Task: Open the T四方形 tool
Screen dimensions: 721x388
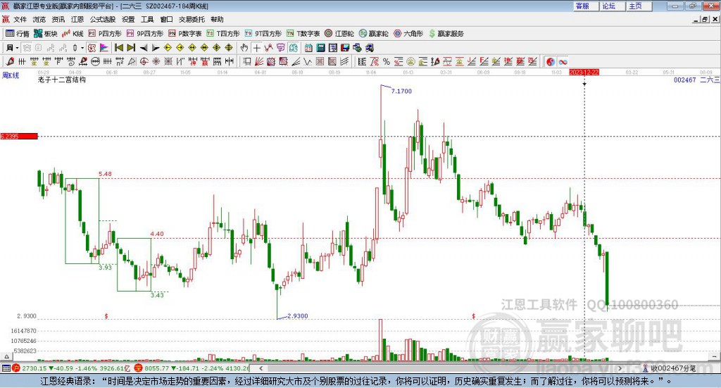Action: 223,34
